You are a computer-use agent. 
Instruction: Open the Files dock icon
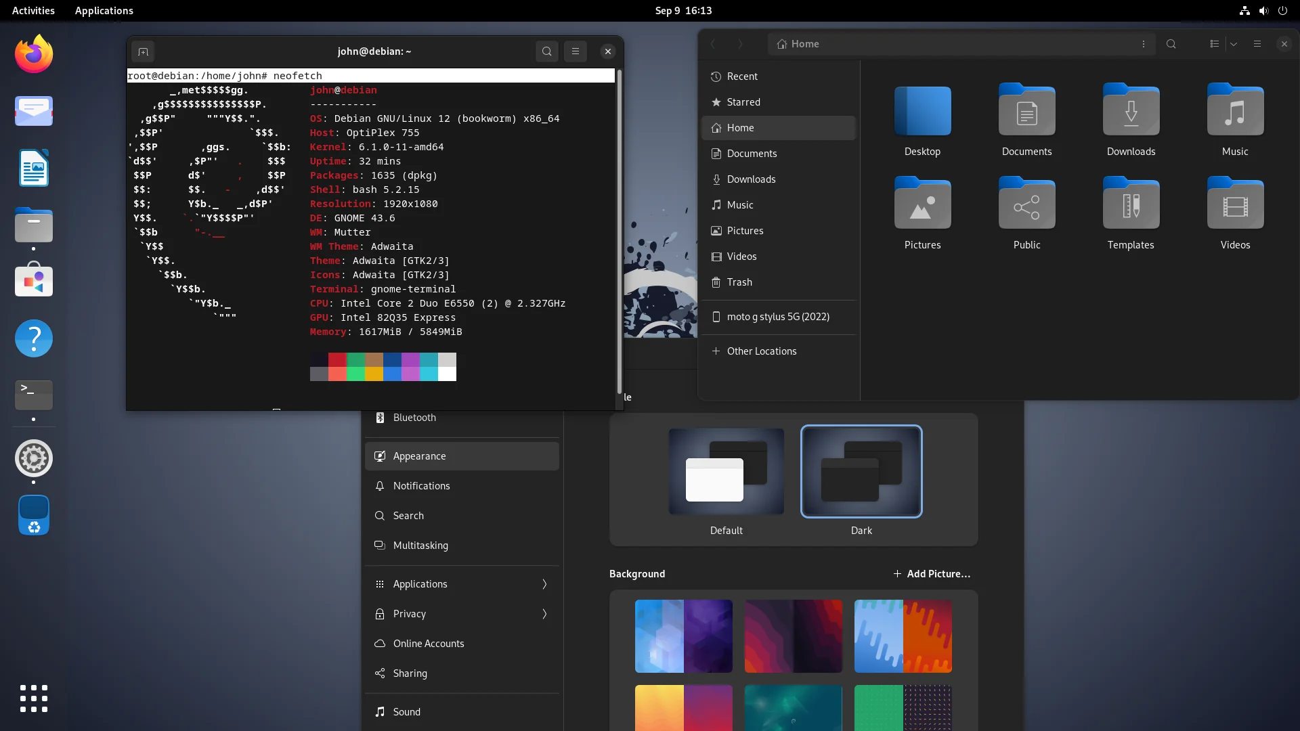[34, 225]
